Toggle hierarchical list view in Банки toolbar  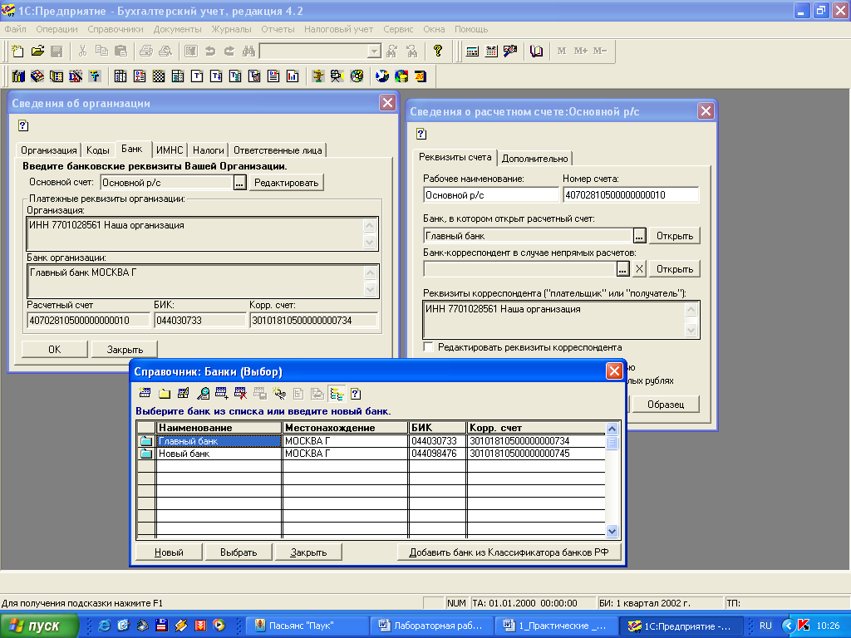click(x=337, y=393)
